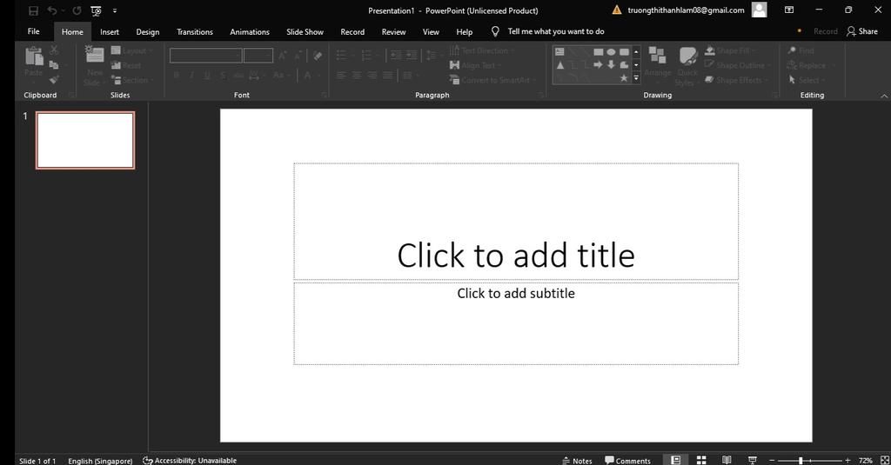Open Quick Styles gallery

(687, 66)
